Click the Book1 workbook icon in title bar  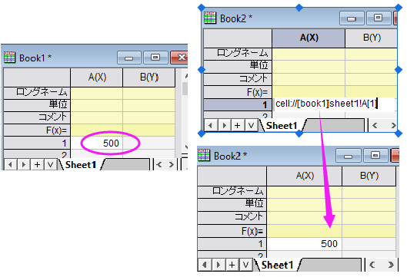9,58
